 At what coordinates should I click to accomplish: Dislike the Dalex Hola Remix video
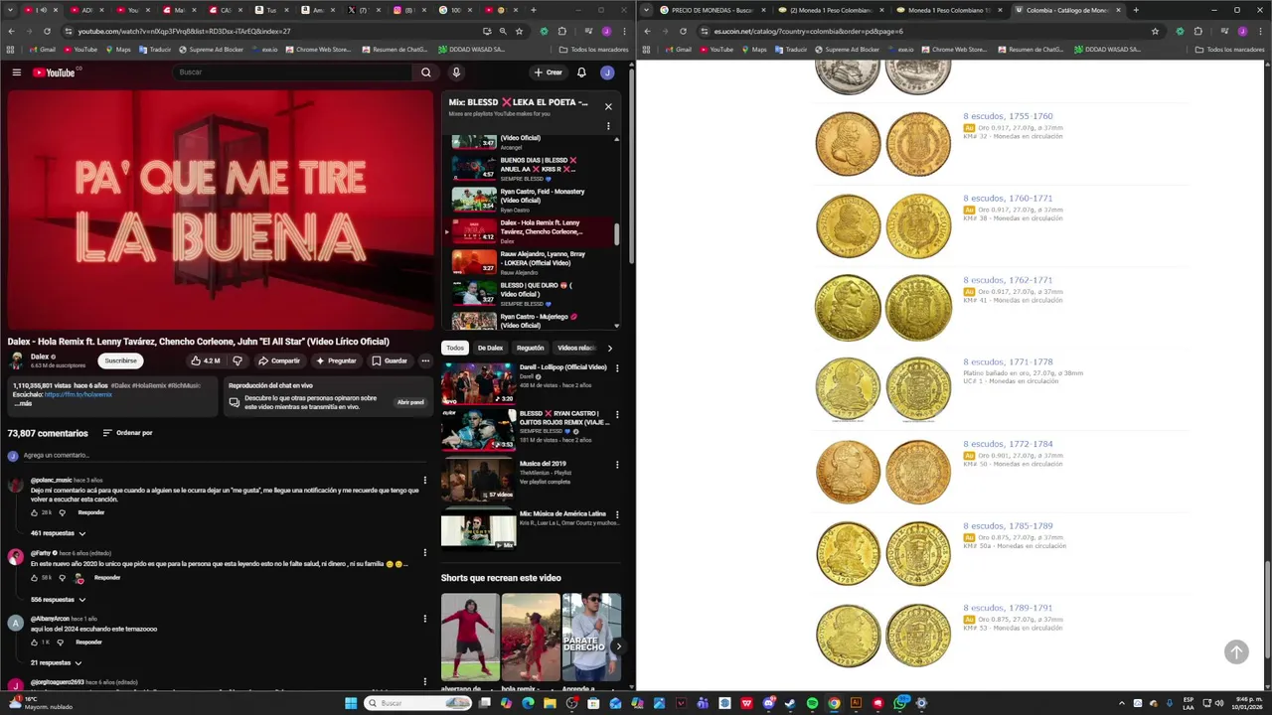(238, 360)
